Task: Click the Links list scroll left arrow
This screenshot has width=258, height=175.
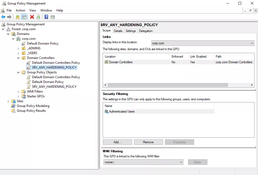Action: tap(105, 85)
